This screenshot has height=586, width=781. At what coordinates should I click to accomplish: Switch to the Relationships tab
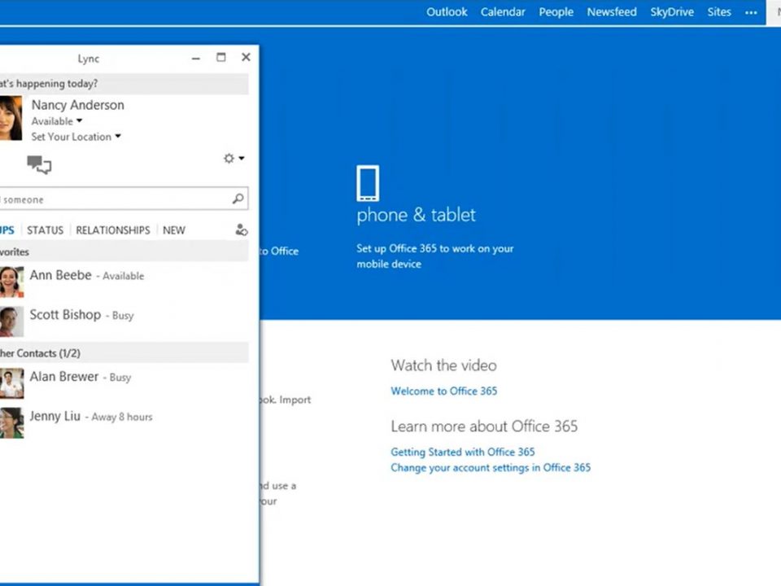click(x=113, y=230)
